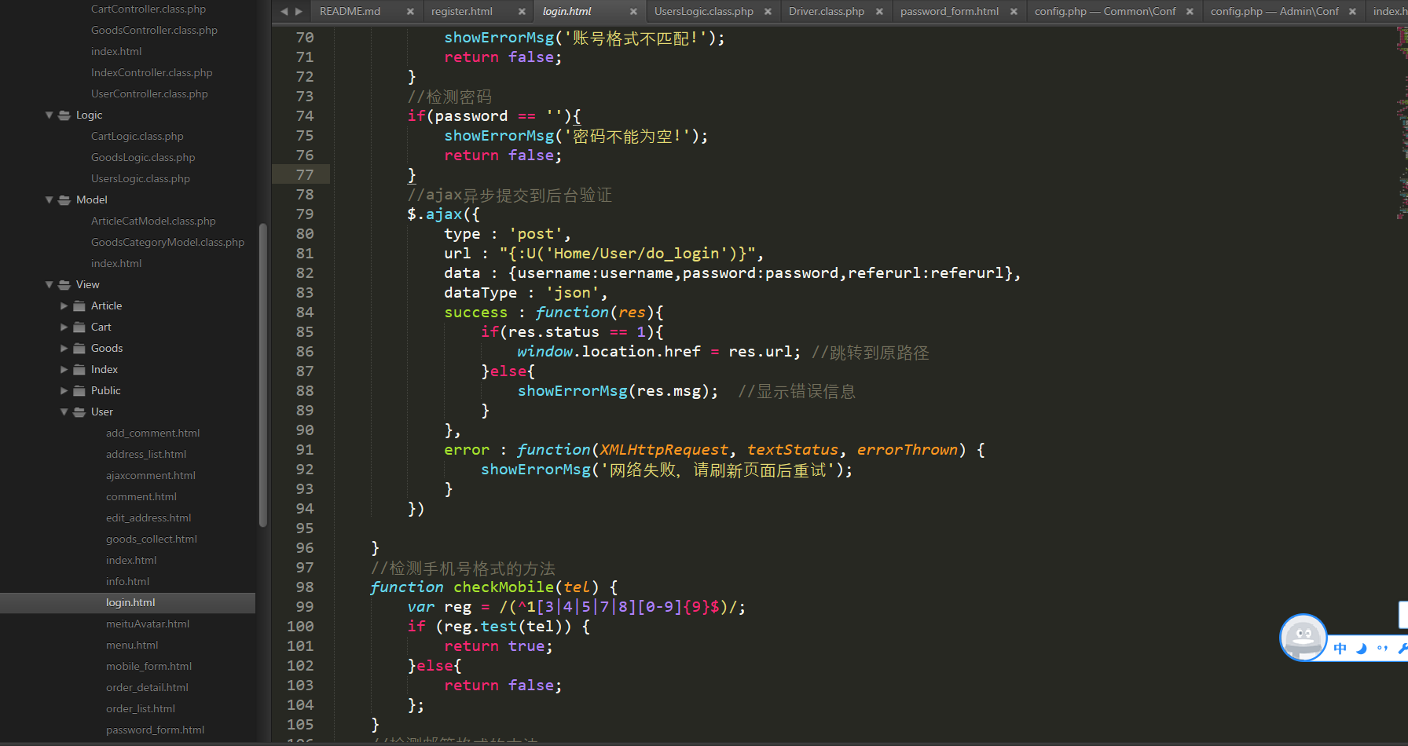Collapse the View folder arrow
The height and width of the screenshot is (746, 1408).
[49, 284]
